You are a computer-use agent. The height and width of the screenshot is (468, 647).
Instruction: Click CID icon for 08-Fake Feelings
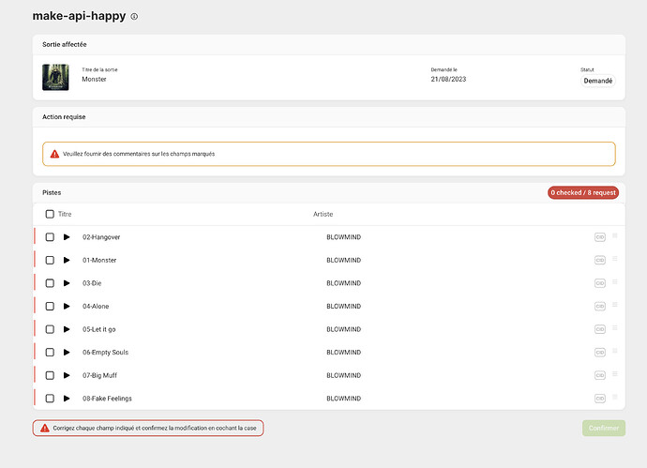(600, 399)
